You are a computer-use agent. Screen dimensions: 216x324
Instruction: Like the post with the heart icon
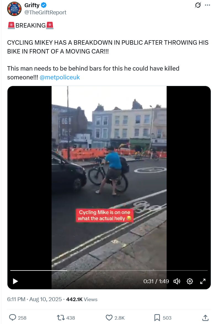point(109,317)
